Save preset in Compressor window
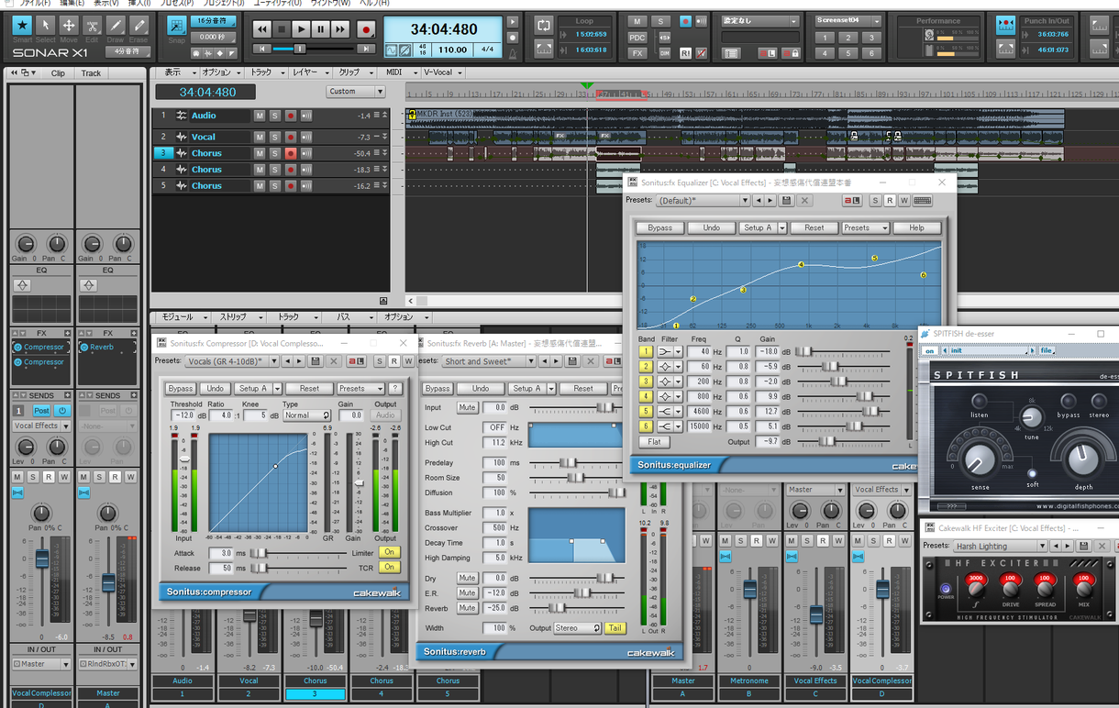 316,361
